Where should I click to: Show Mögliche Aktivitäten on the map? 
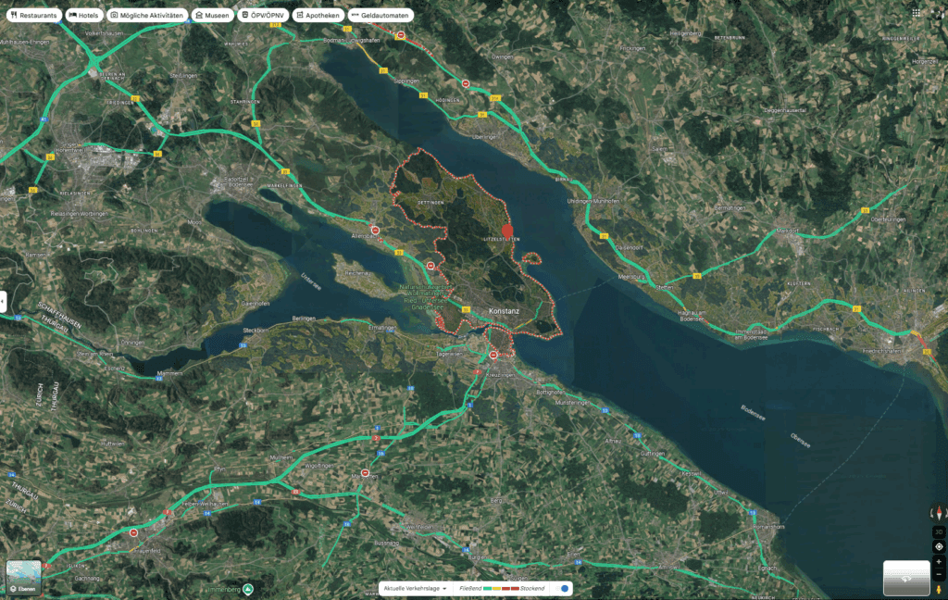tap(147, 16)
